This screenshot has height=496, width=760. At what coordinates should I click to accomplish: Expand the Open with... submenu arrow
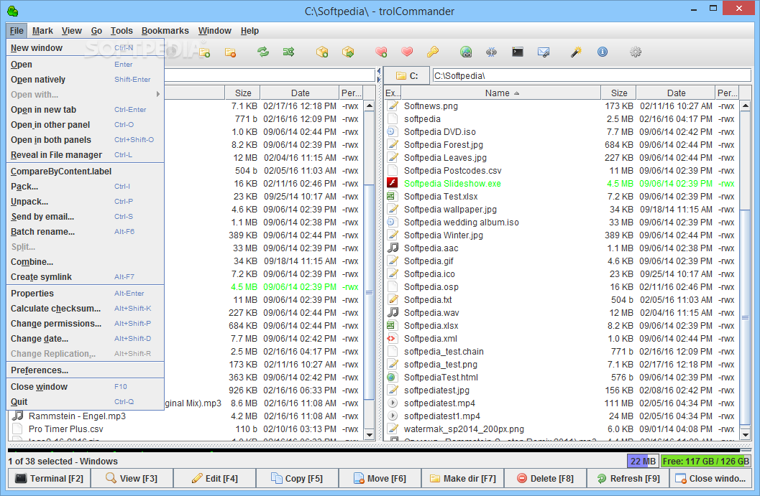click(158, 94)
